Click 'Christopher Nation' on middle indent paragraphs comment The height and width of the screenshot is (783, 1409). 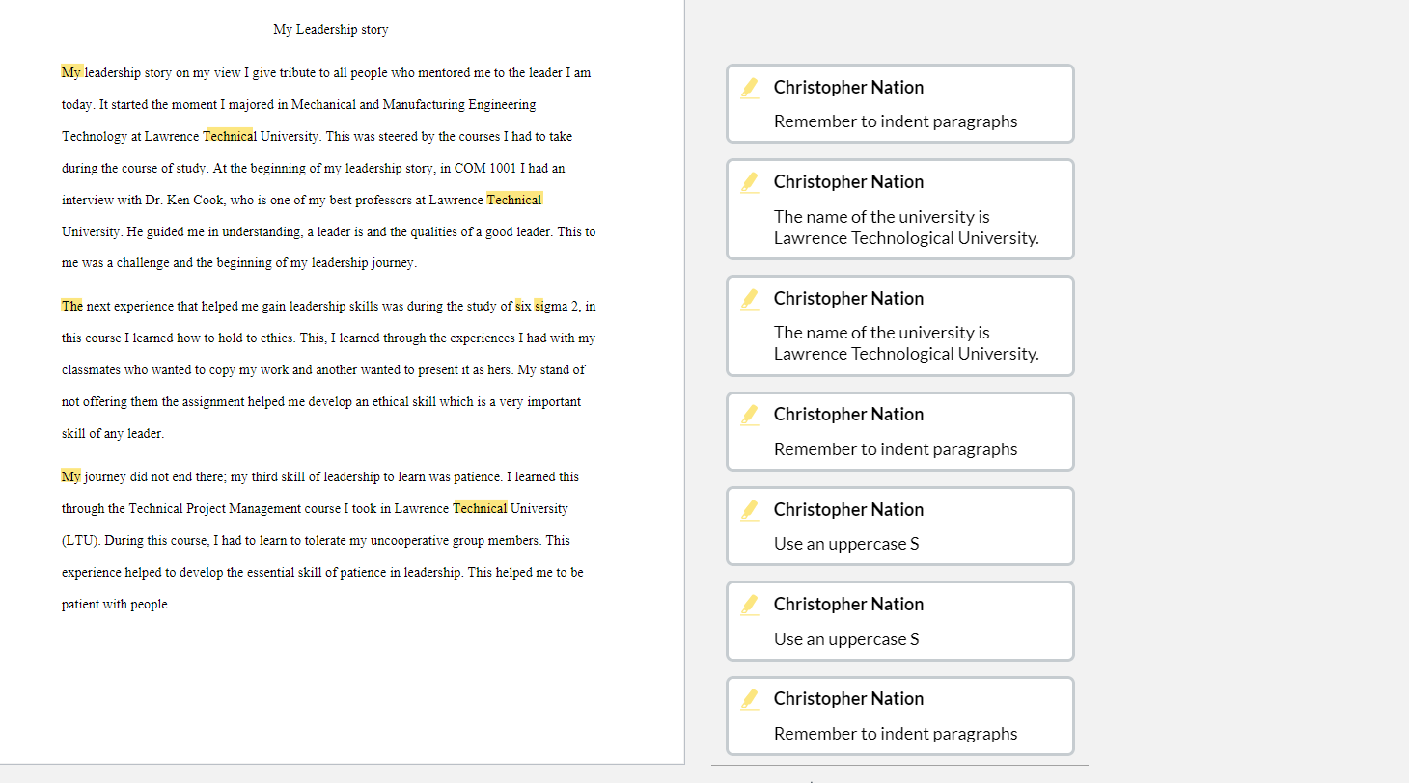848,415
